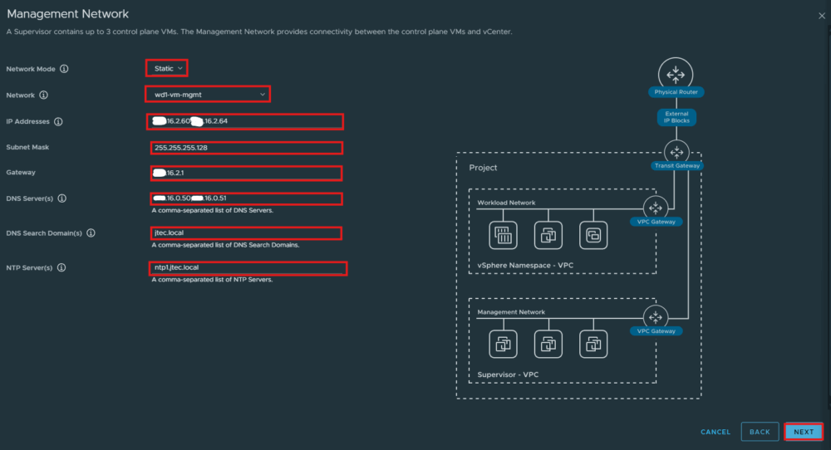831x450 pixels.
Task: Click the 'vSphere Namespace - VPC' label
Action: tap(525, 265)
